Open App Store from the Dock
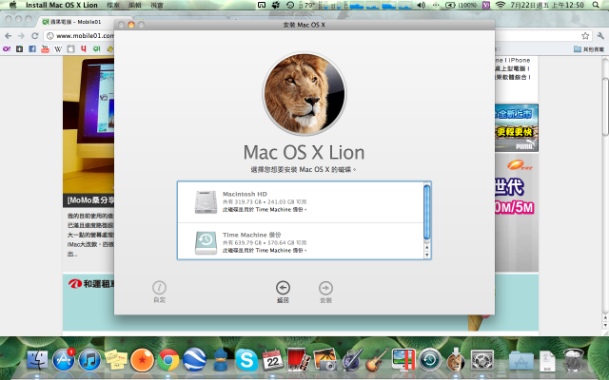 64,360
